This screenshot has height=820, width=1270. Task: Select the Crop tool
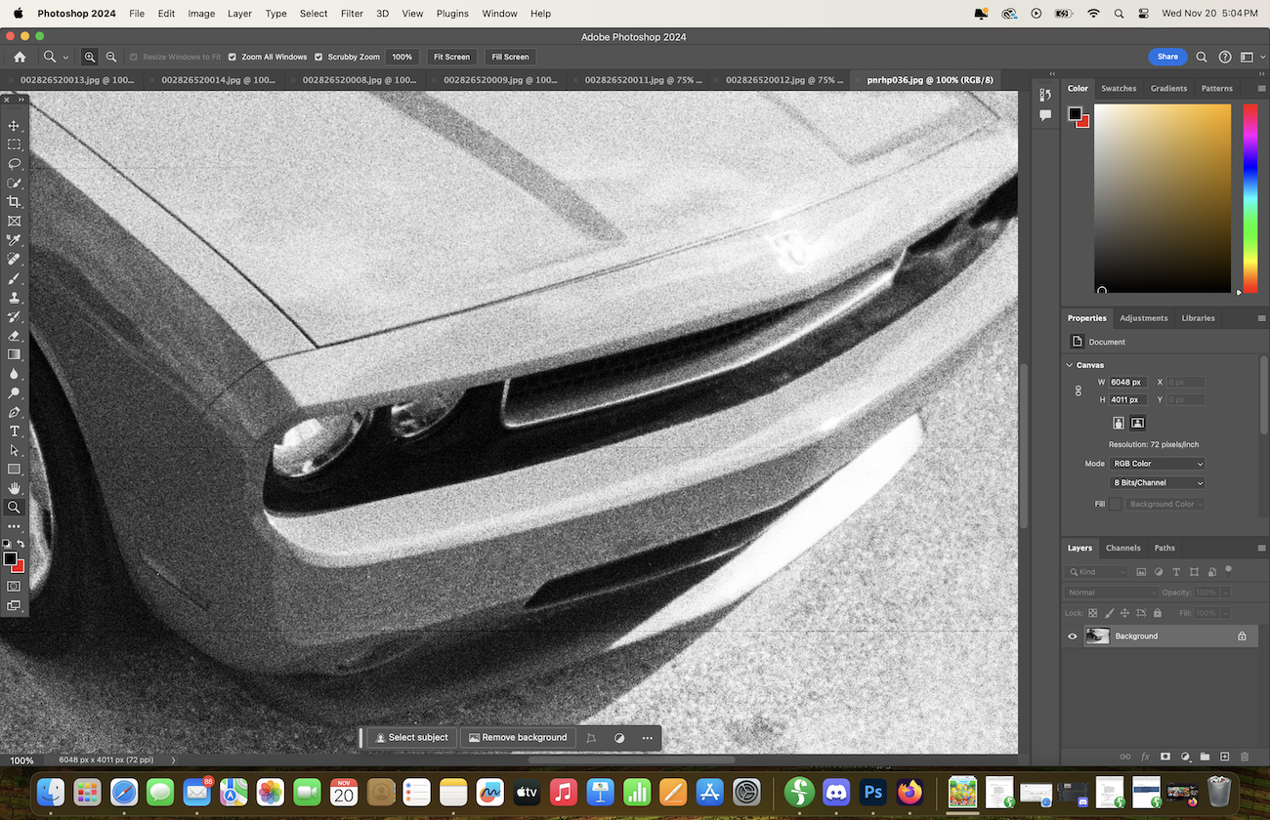pos(14,202)
